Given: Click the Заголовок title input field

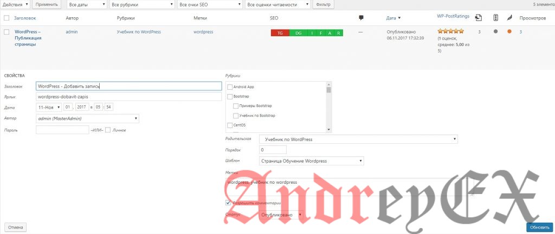Looking at the screenshot, I should coord(129,86).
